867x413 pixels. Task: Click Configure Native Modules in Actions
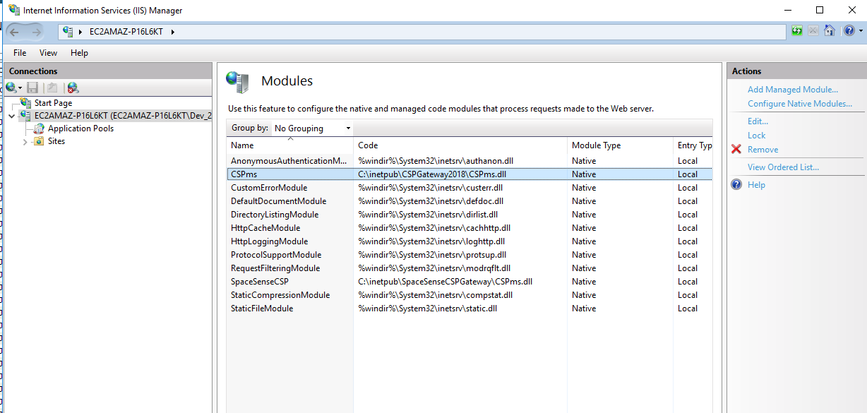click(x=800, y=104)
